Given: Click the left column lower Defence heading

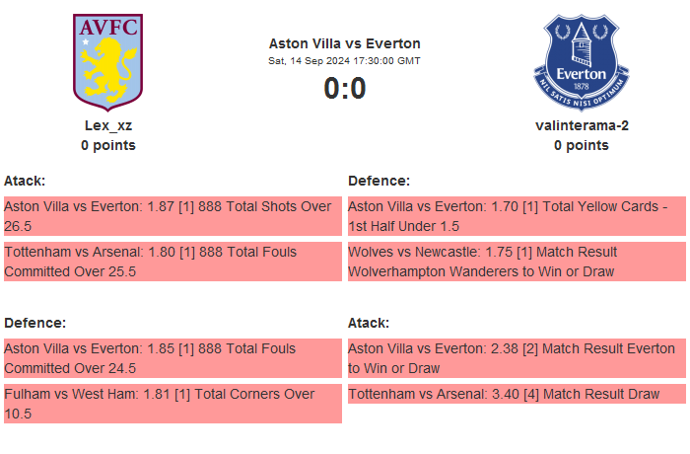Looking at the screenshot, I should (34, 323).
